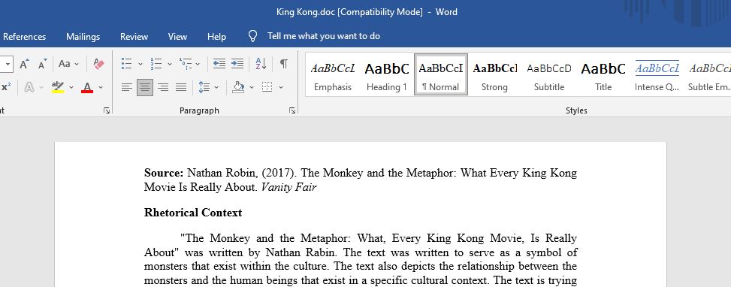Image resolution: width=731 pixels, height=287 pixels.
Task: Toggle center alignment
Action: click(x=145, y=87)
